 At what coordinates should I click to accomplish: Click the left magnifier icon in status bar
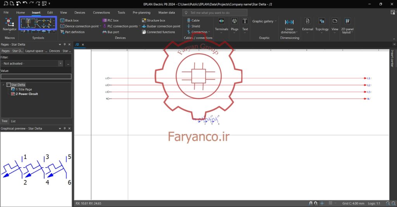(388, 203)
